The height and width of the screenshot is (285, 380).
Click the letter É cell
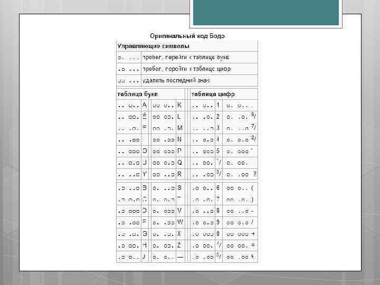pyautogui.click(x=145, y=117)
